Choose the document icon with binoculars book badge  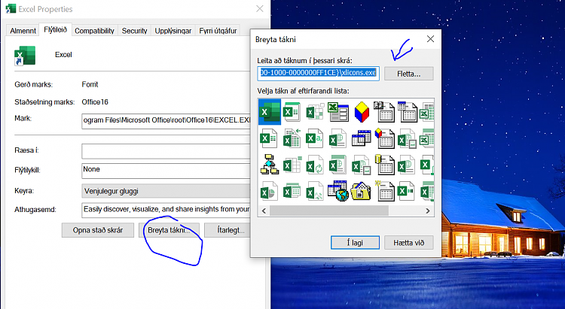[x=384, y=111]
